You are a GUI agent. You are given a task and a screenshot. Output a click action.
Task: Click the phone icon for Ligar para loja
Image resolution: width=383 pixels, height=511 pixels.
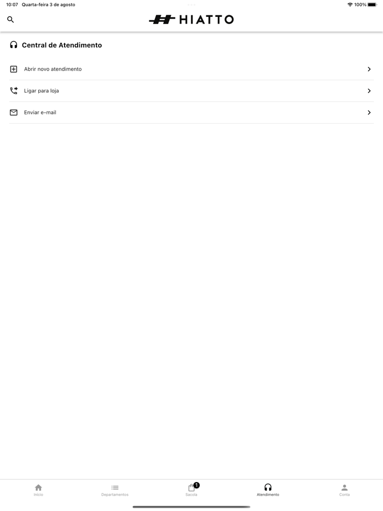point(14,91)
